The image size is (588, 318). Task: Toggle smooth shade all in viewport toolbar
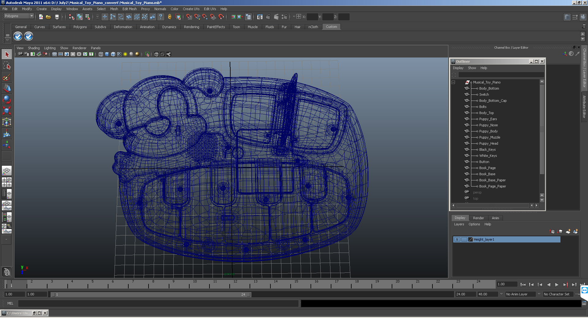click(x=107, y=54)
